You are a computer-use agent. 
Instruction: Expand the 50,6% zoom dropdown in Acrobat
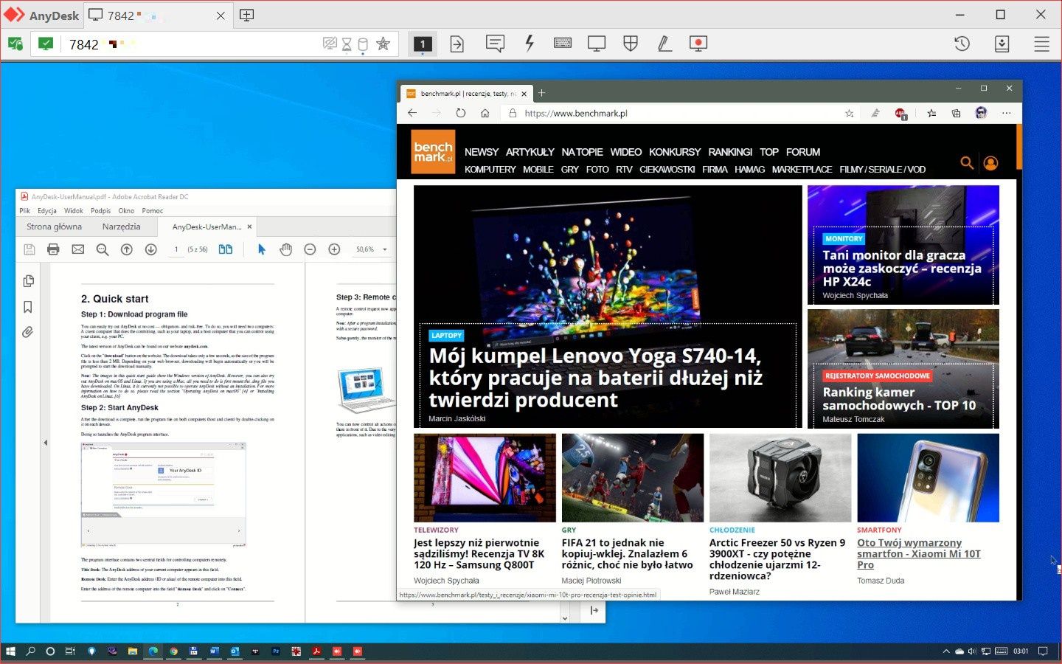[x=384, y=249]
